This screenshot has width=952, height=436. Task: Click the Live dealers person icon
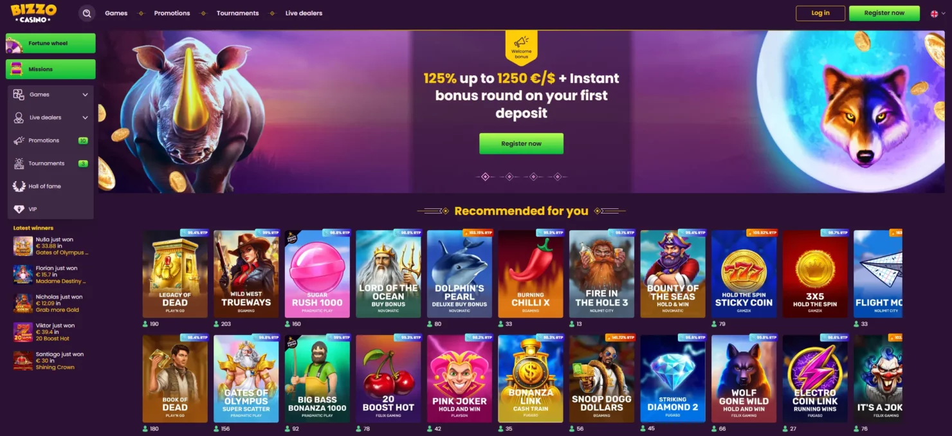click(x=19, y=118)
